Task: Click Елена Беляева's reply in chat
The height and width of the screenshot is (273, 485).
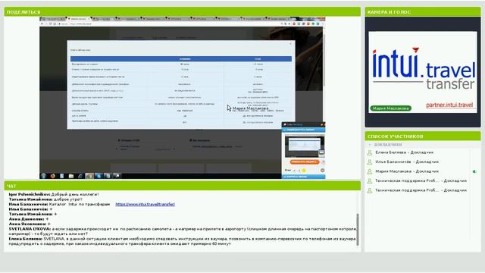Action: [x=182, y=241]
